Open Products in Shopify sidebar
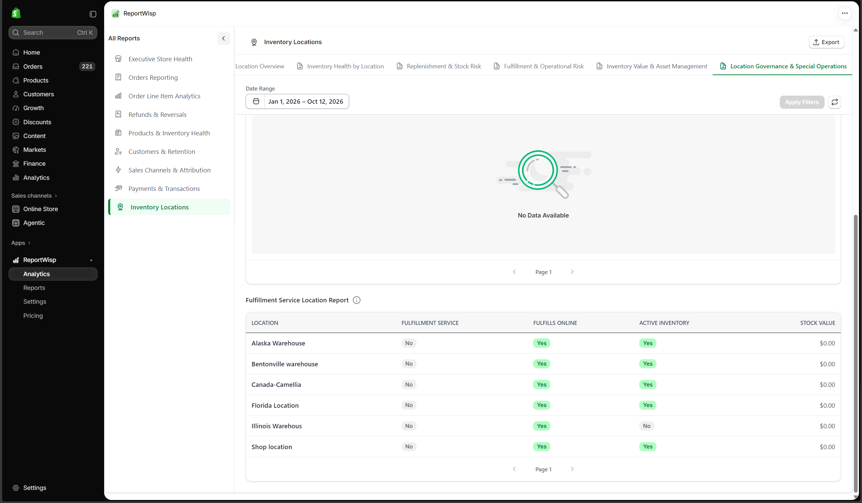862x503 pixels. click(53, 80)
